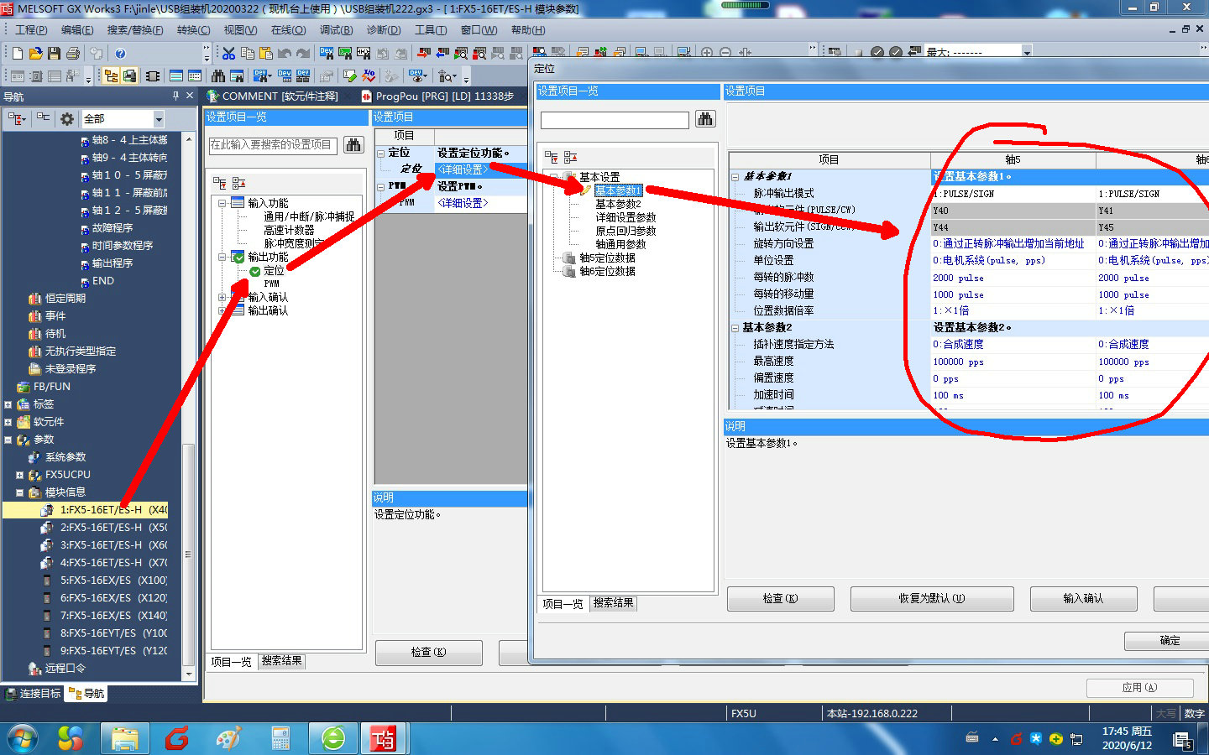Screen dimensions: 1209x755
Task: Collapse the 输入功能 tree node
Action: coord(222,203)
